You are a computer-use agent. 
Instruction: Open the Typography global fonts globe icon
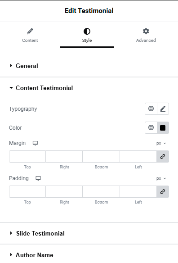click(151, 109)
